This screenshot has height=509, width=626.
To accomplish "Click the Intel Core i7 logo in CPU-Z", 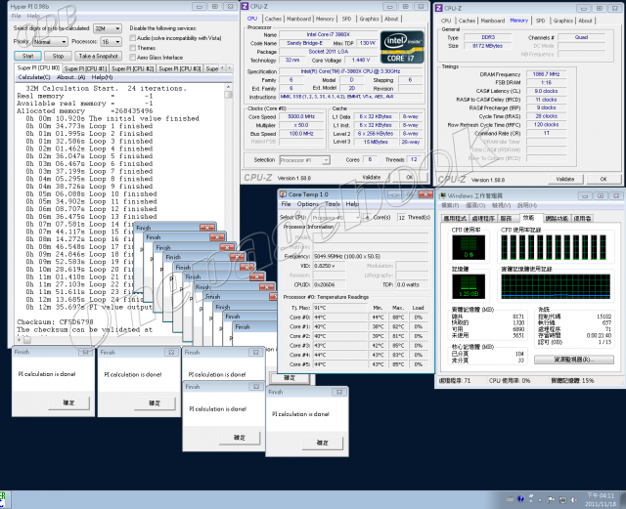I will click(x=402, y=47).
